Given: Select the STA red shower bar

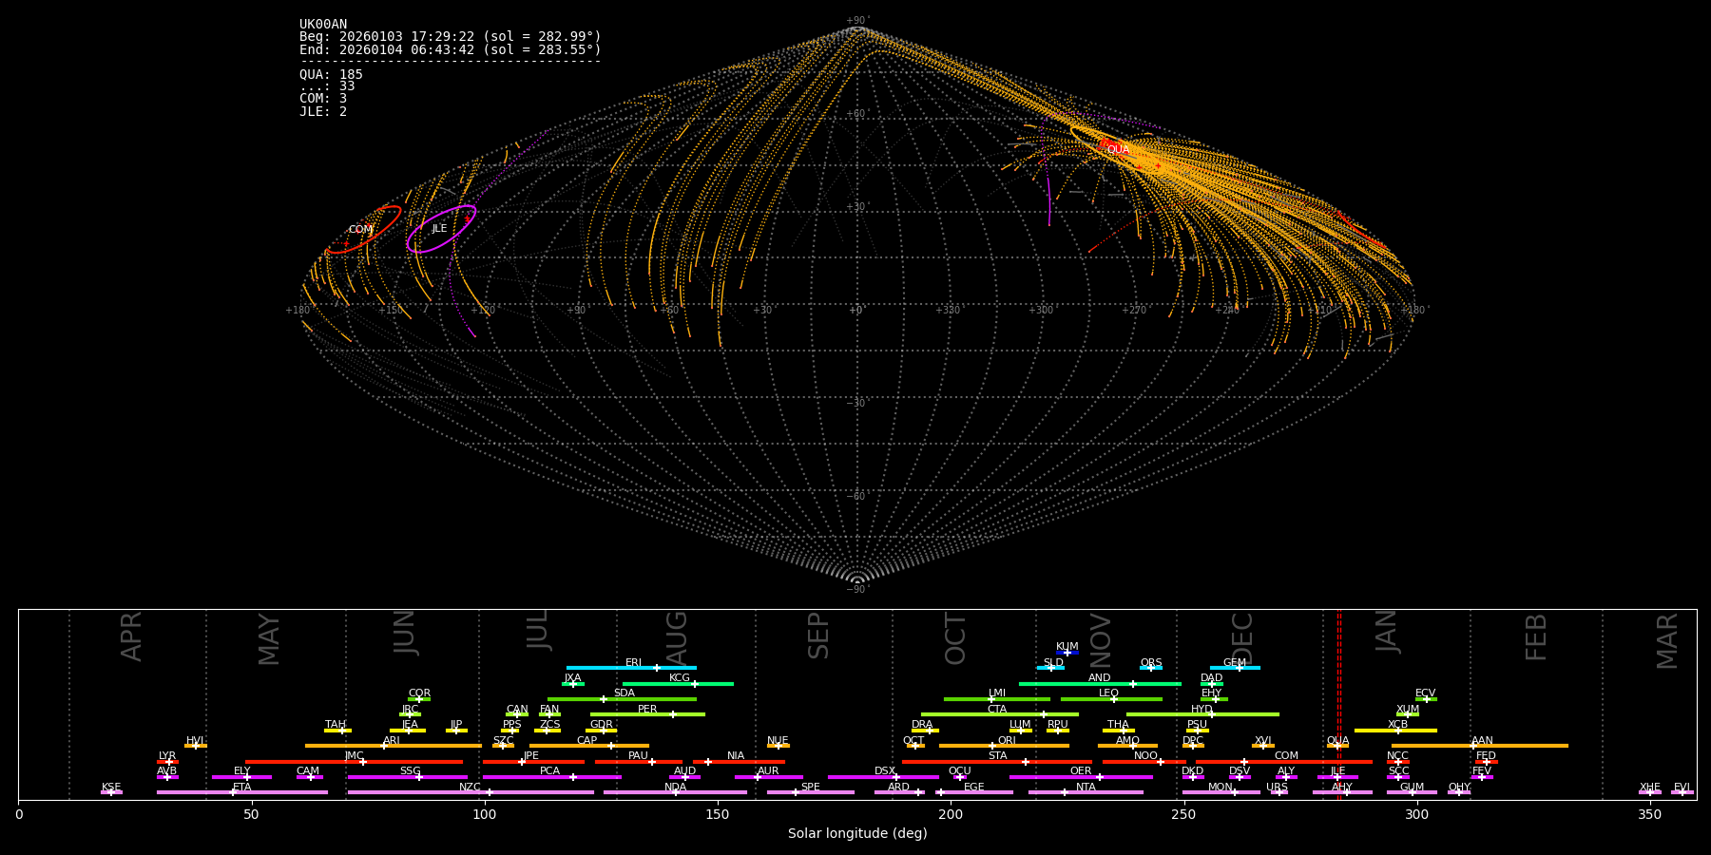Looking at the screenshot, I should (x=997, y=762).
